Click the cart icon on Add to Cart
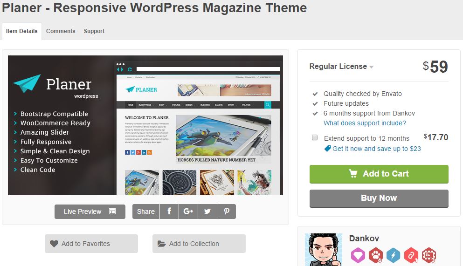This screenshot has height=266, width=463. (x=353, y=173)
